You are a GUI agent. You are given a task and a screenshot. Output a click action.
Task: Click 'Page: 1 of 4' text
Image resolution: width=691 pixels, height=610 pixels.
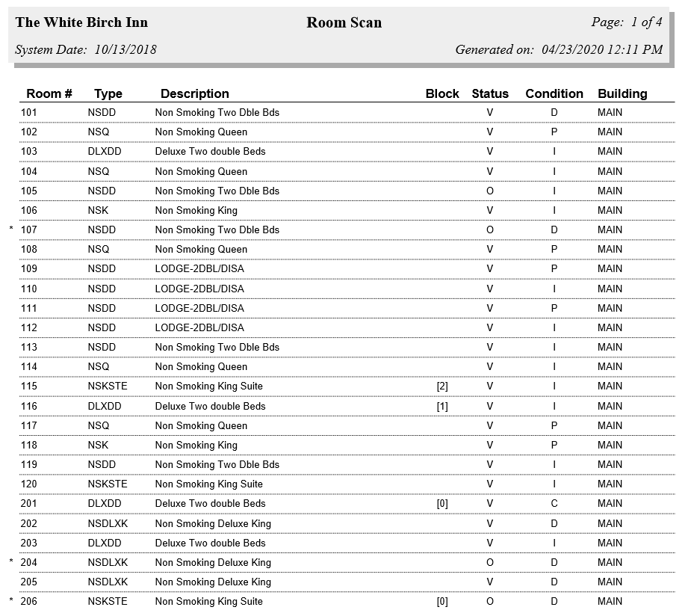tap(627, 22)
